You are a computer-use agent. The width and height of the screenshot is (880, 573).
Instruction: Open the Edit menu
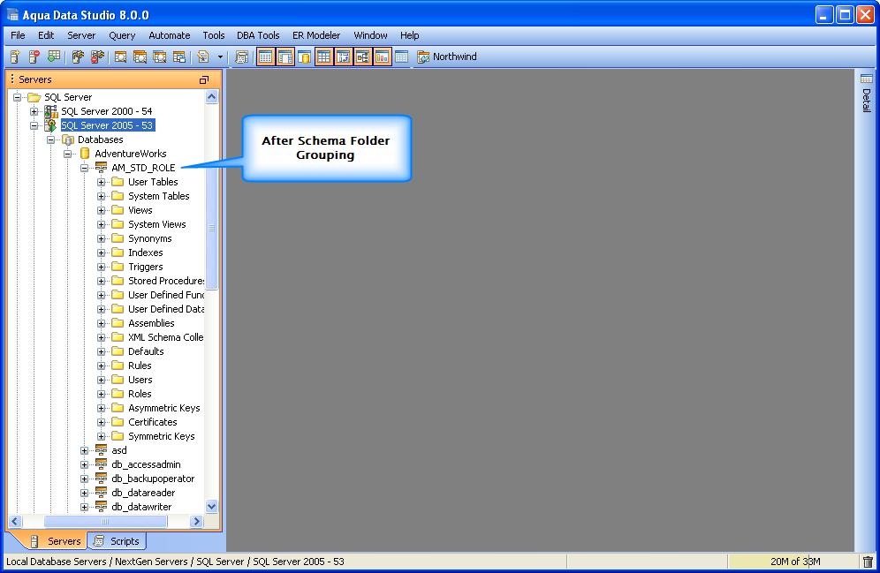coord(46,35)
